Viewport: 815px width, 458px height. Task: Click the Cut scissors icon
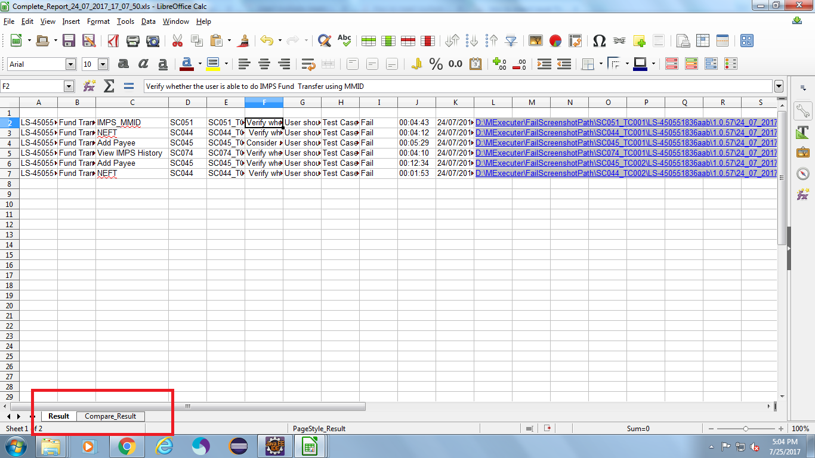click(177, 41)
